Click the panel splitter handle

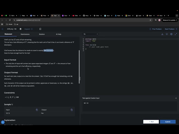pos(80,78)
